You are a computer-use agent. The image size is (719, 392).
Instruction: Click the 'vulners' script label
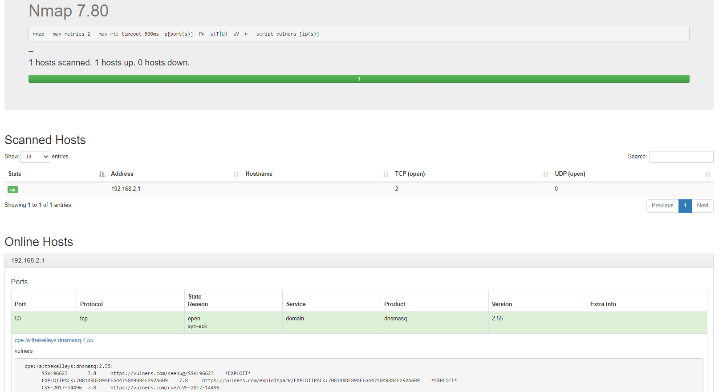pyautogui.click(x=24, y=351)
